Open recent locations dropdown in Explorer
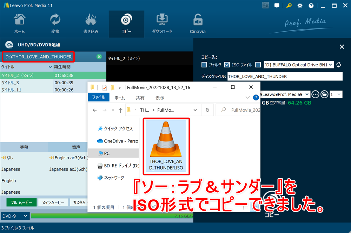 113,110
